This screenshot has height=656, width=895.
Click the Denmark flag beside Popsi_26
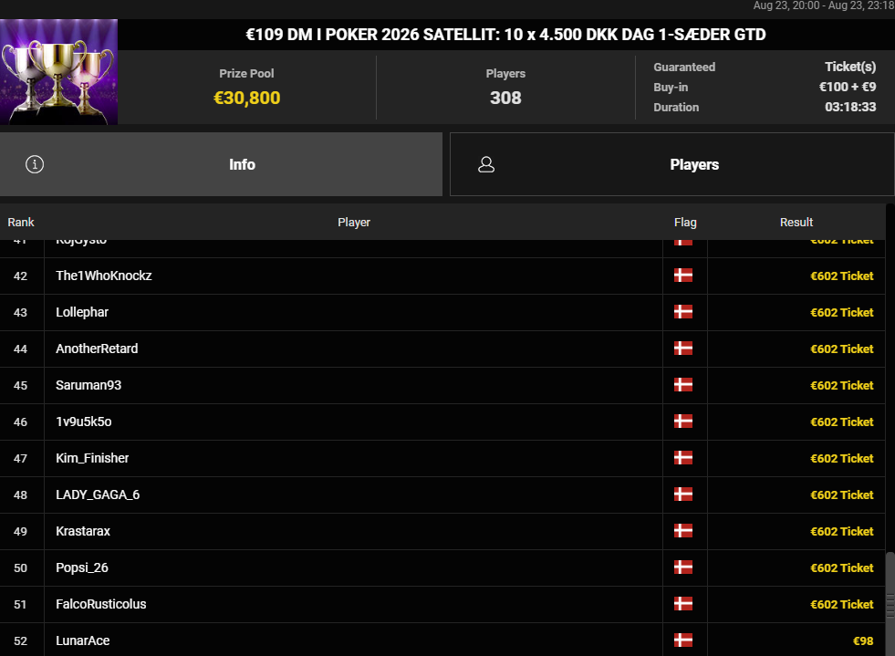pos(683,567)
